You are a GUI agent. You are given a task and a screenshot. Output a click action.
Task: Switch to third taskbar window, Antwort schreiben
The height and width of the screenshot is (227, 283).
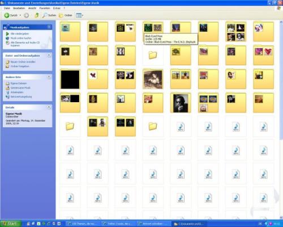[154, 224]
